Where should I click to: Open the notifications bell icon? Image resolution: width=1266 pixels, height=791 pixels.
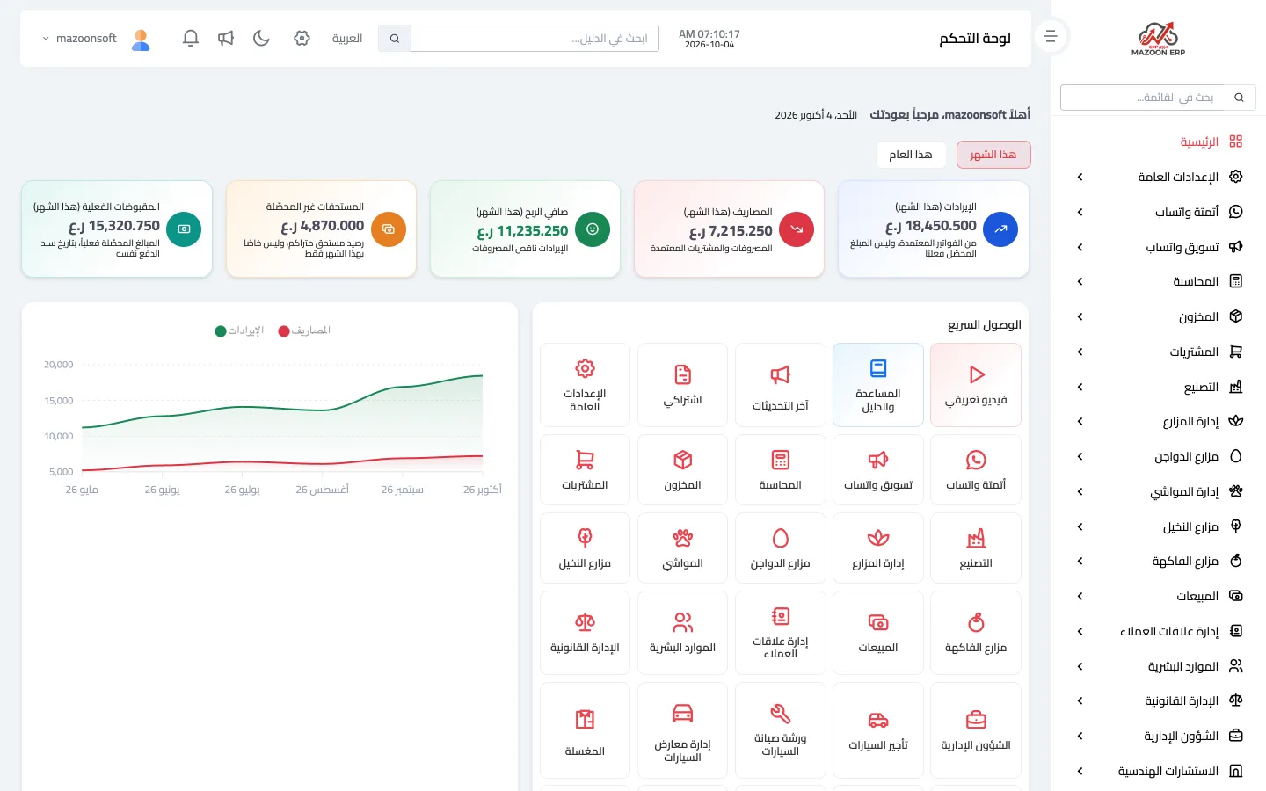pyautogui.click(x=191, y=39)
